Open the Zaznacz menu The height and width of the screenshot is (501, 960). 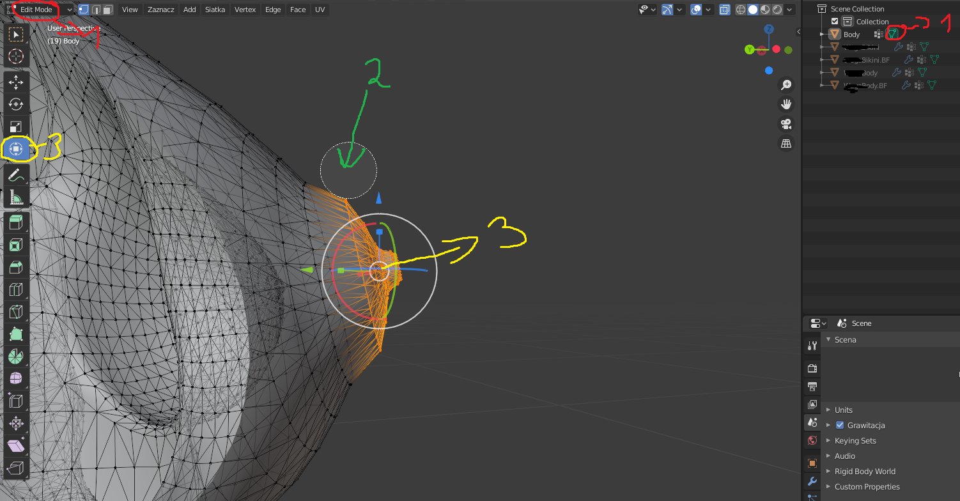click(160, 10)
